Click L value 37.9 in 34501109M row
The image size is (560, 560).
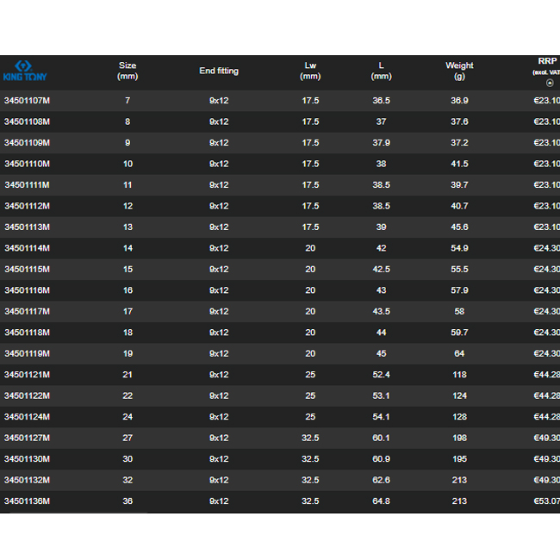[381, 143]
